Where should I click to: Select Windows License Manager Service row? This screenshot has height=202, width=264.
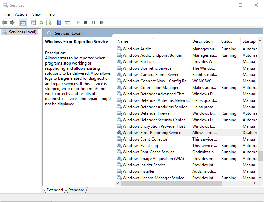click(187, 178)
